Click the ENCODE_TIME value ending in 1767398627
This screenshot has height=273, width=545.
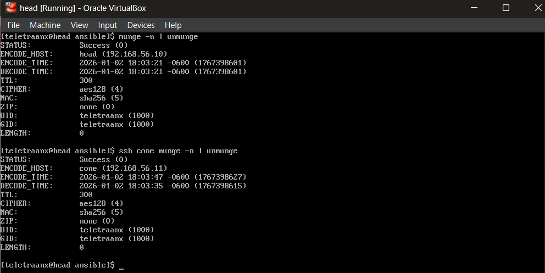point(163,177)
